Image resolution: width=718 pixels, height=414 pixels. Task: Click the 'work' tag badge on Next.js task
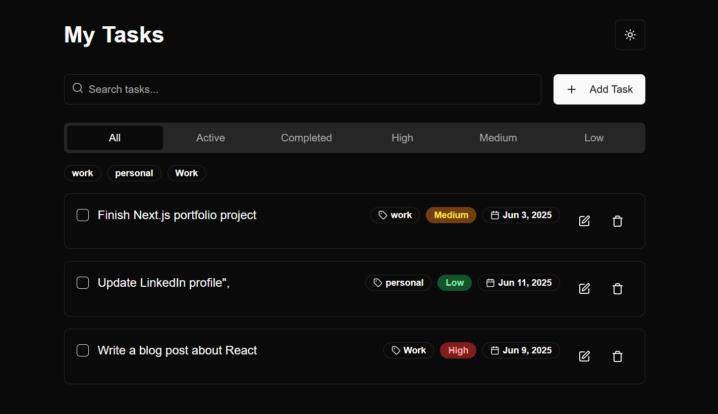395,215
